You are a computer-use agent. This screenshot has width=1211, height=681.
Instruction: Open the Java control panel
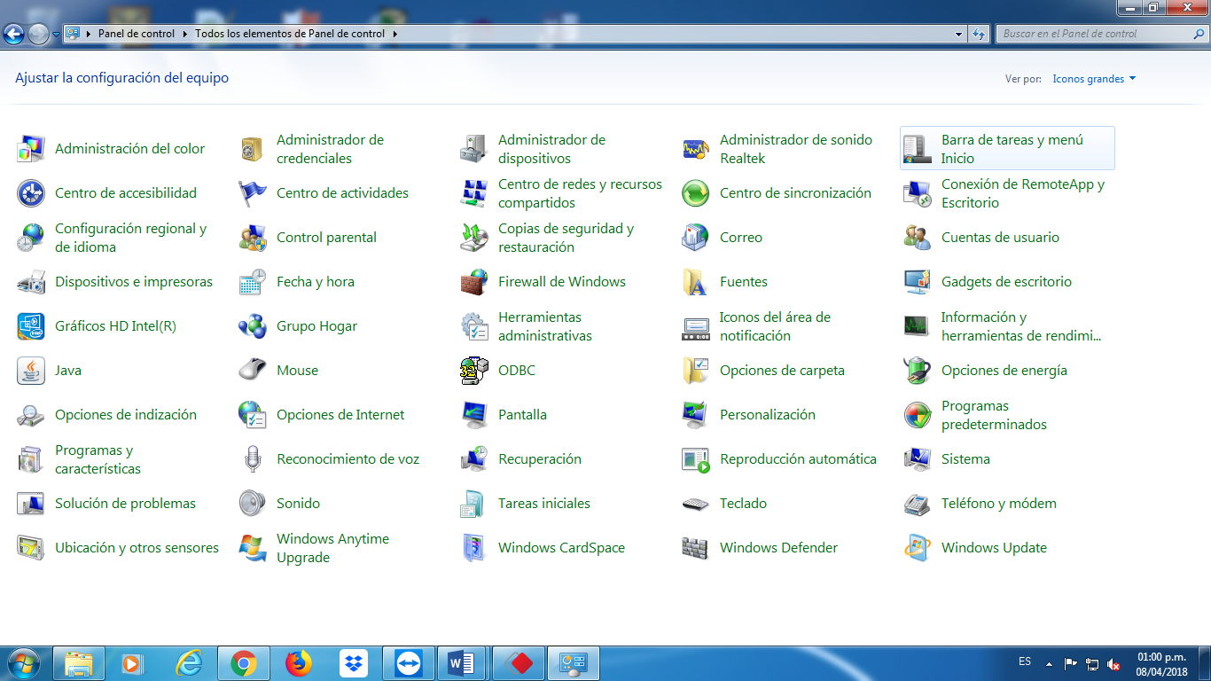coord(66,370)
